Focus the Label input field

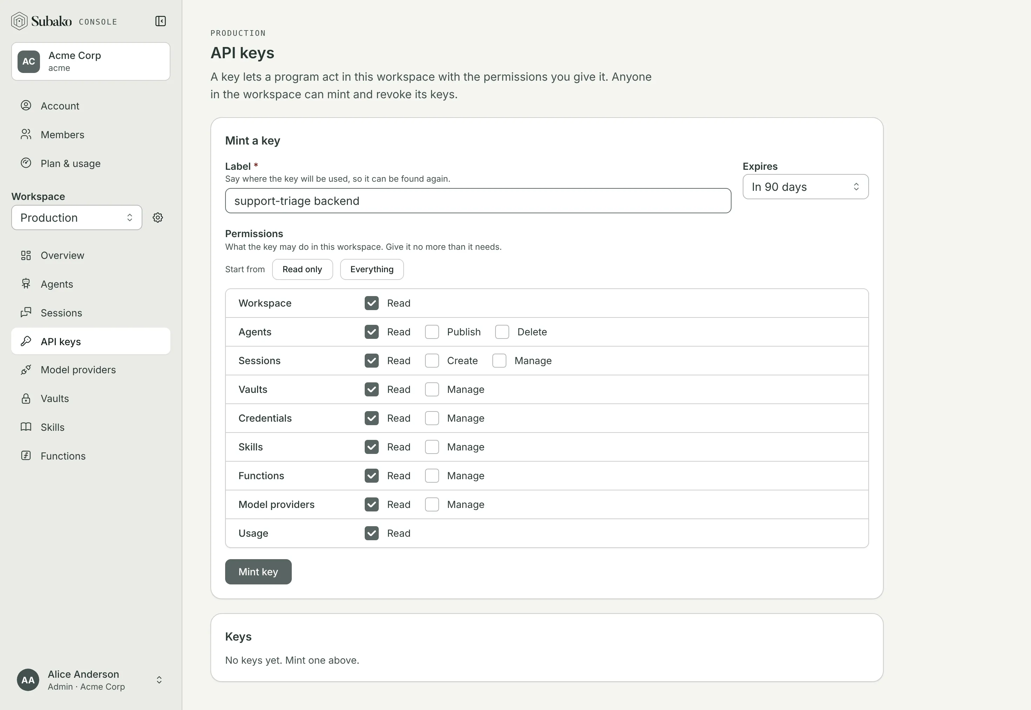click(x=478, y=201)
